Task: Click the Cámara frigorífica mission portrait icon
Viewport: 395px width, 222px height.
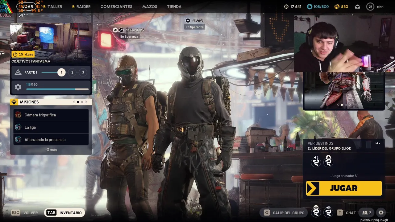Action: 18,115
